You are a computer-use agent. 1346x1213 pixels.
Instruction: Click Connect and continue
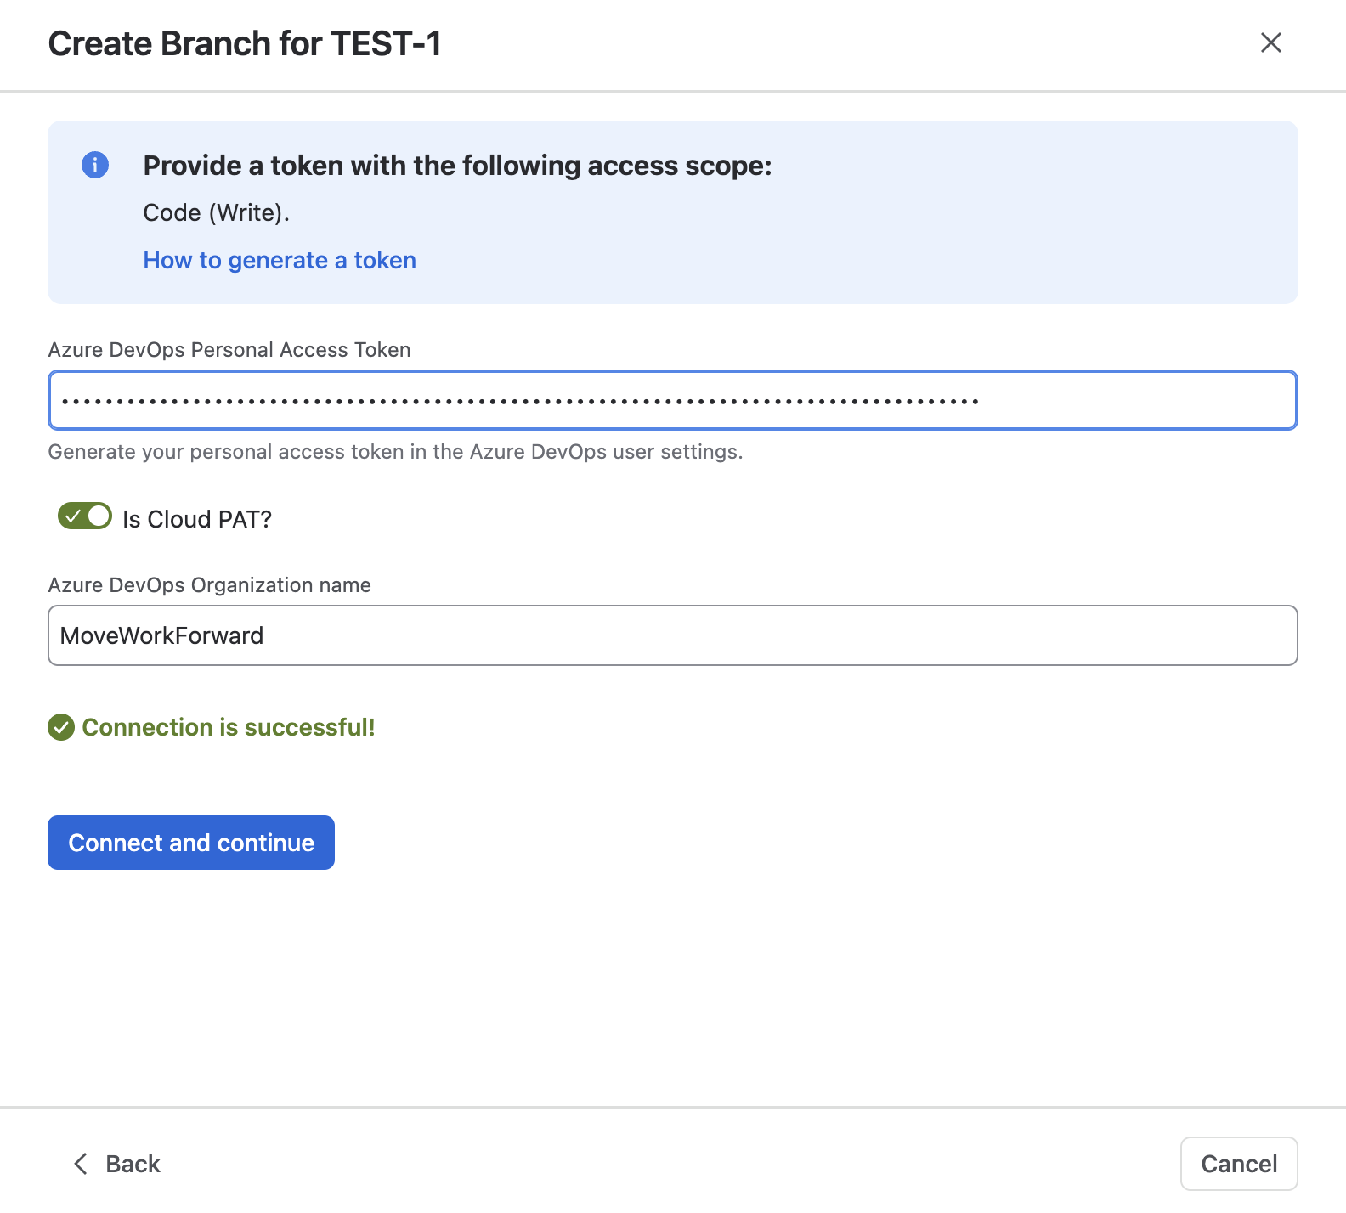(x=191, y=843)
